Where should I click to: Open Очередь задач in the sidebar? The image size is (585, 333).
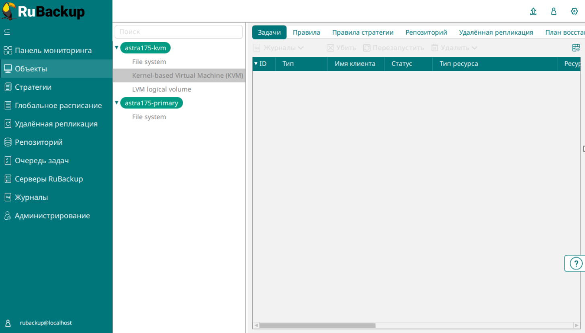point(41,161)
